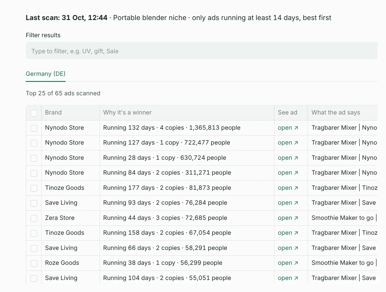Click "Smoothie Maker to go" in Roze Goods row
The width and height of the screenshot is (386, 292).
pyautogui.click(x=343, y=263)
